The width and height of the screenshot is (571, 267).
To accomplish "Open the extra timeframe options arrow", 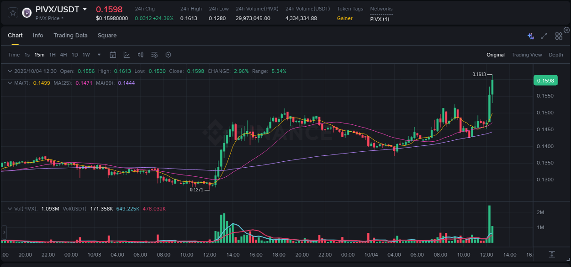I will [x=98, y=55].
